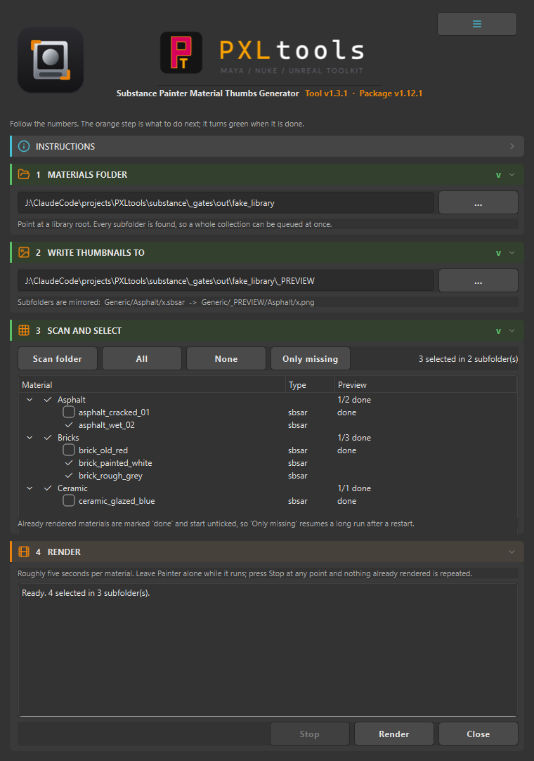Viewport: 534px width, 761px height.
Task: Deselect everything with None button
Action: pyautogui.click(x=226, y=358)
